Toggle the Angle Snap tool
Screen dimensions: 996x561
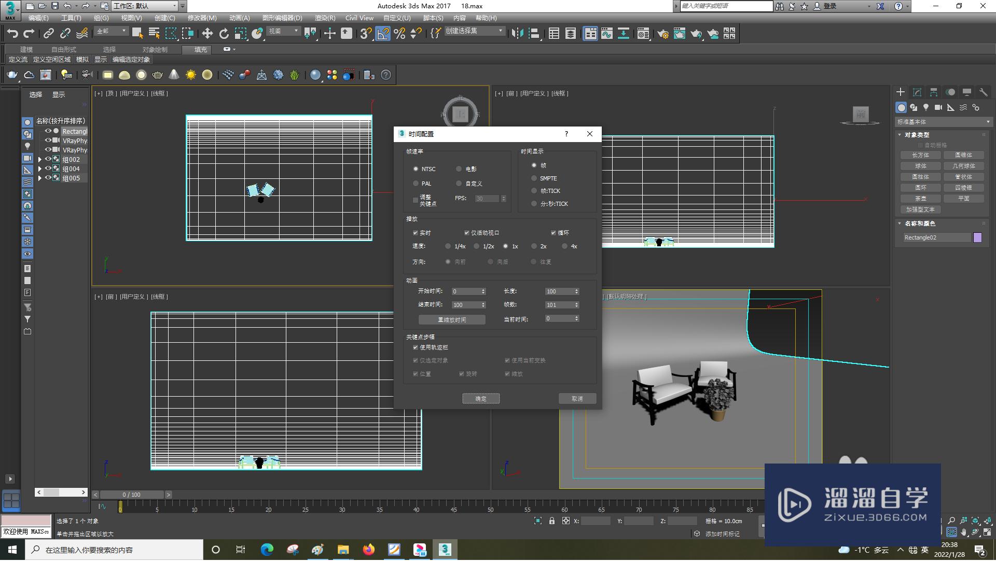click(383, 34)
